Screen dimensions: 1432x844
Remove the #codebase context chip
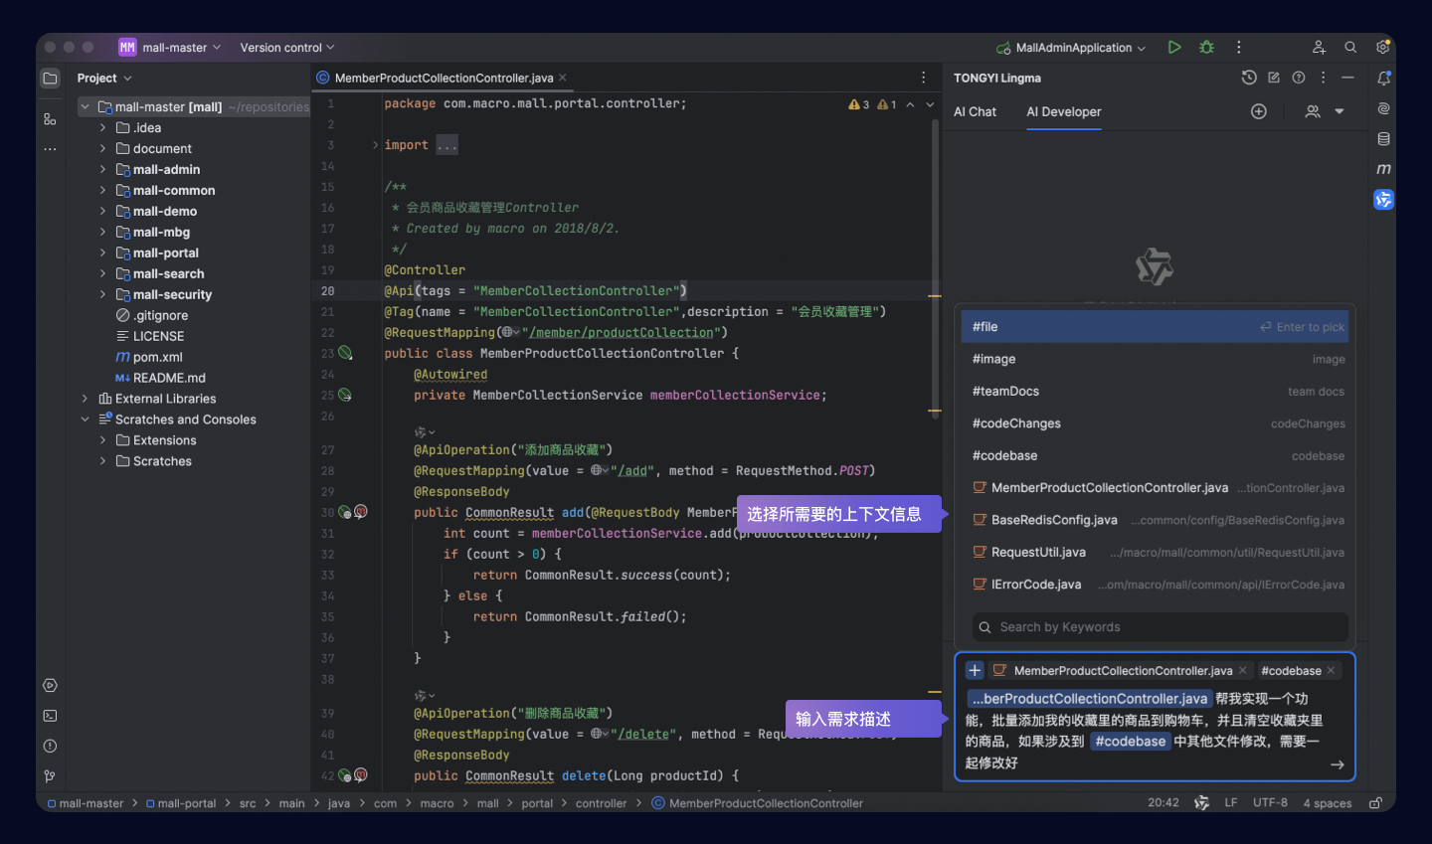click(x=1331, y=671)
